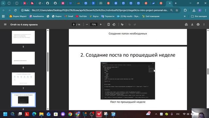
Task: Open the Chrome profile avatar
Action: (x=200, y=10)
